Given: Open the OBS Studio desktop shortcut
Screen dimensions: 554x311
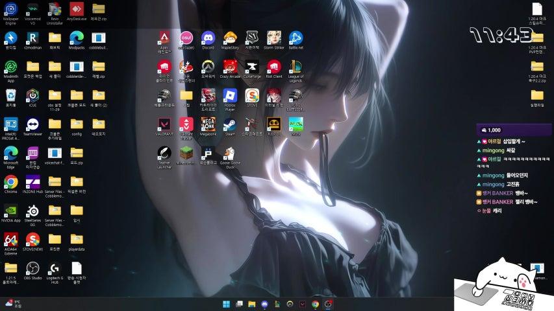Looking at the screenshot, I should (x=32, y=268).
